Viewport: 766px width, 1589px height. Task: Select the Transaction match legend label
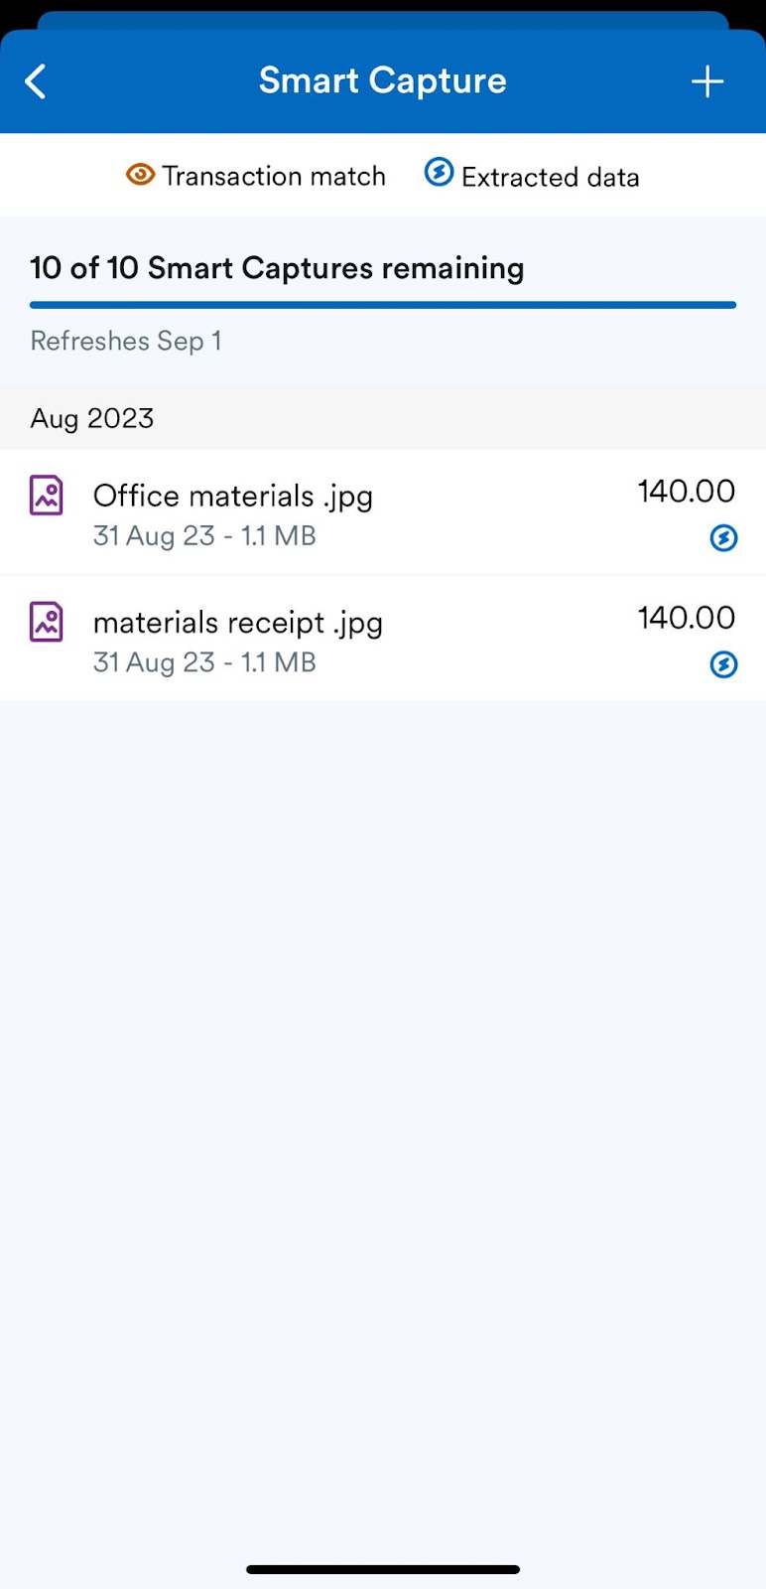point(274,177)
